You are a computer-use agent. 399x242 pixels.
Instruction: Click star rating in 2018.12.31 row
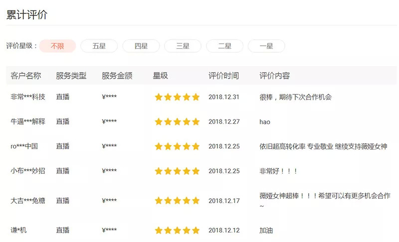pos(177,97)
